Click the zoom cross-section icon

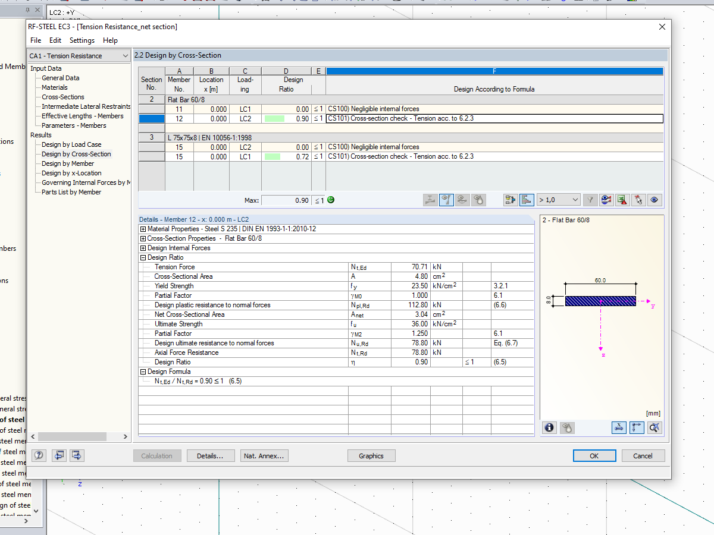[653, 427]
